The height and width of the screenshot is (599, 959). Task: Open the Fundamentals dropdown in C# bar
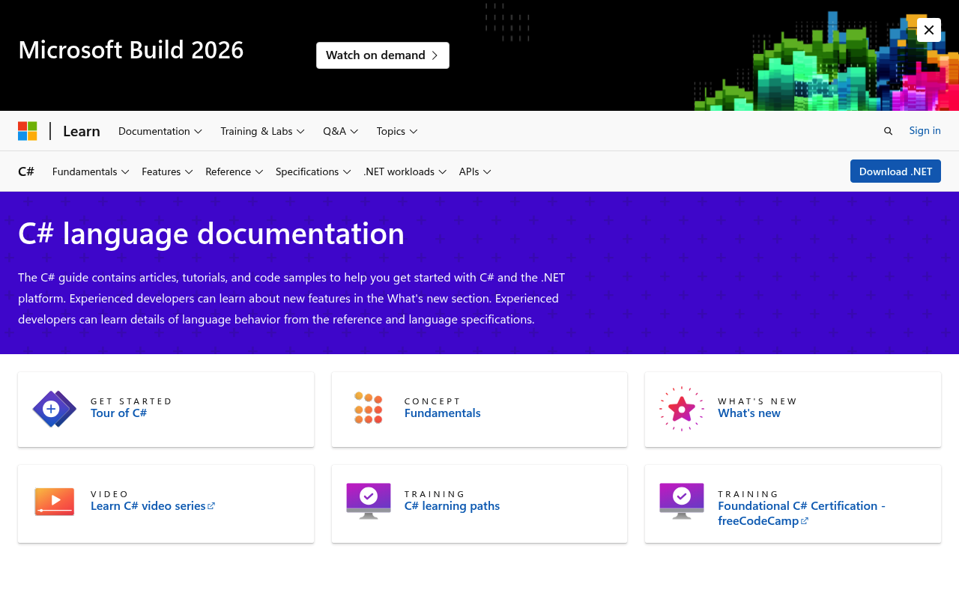click(x=91, y=171)
